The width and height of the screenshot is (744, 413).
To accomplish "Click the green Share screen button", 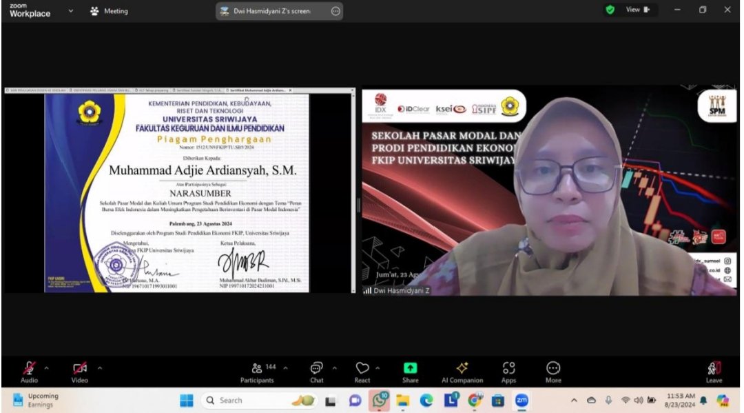I will 410,372.
